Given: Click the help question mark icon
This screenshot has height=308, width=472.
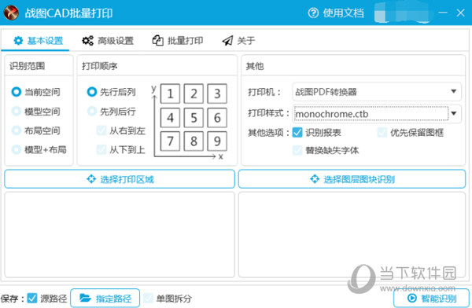Looking at the screenshot, I should pyautogui.click(x=313, y=13).
